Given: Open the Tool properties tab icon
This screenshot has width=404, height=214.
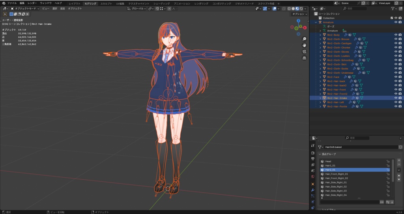Looking at the screenshot, I should (313, 145).
